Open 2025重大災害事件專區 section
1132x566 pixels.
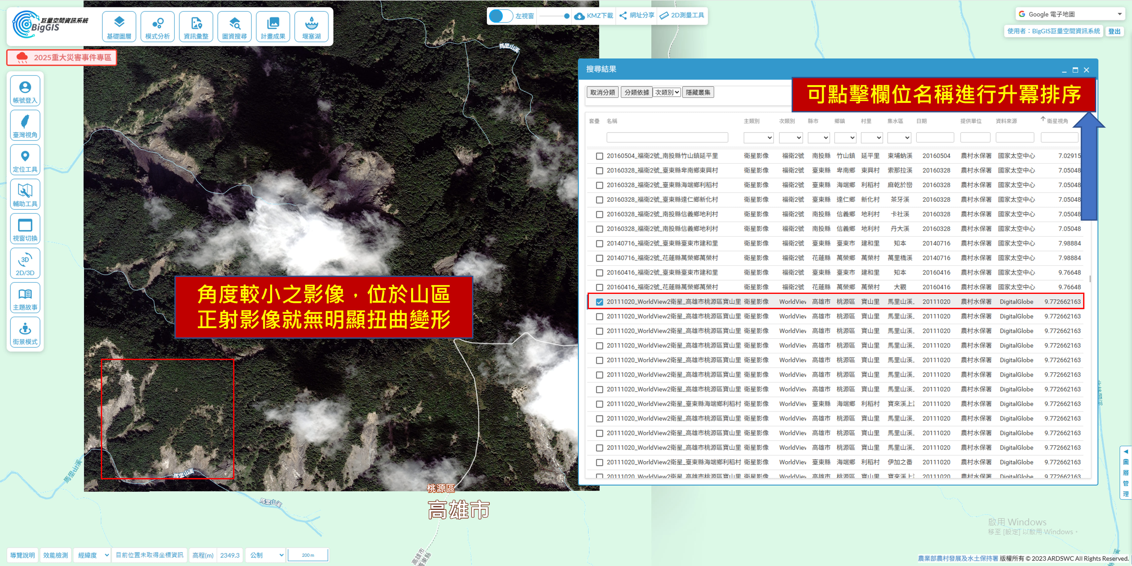62,58
